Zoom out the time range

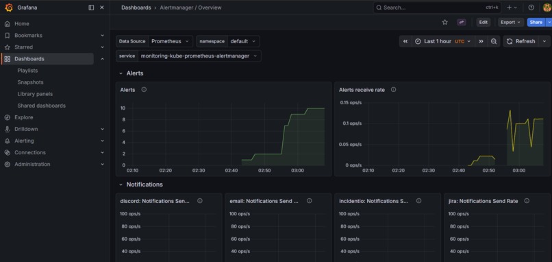tap(494, 41)
